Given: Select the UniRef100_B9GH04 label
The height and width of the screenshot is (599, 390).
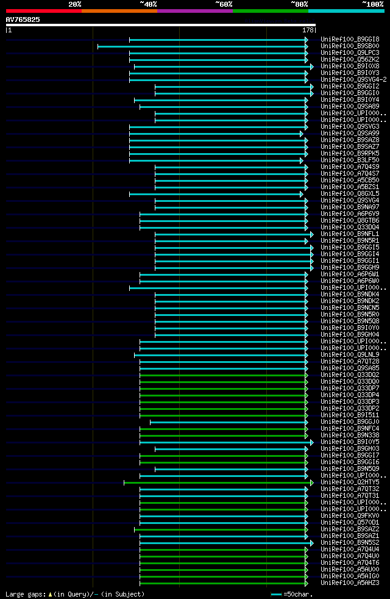Looking at the screenshot, I should point(350,335).
